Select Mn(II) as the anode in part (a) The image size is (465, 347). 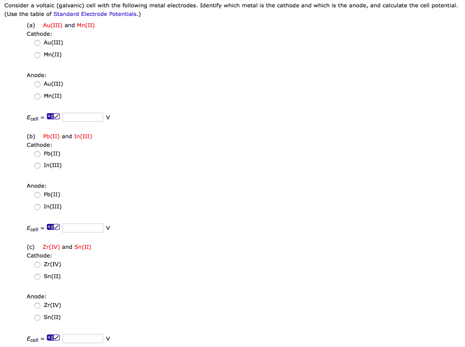point(37,96)
